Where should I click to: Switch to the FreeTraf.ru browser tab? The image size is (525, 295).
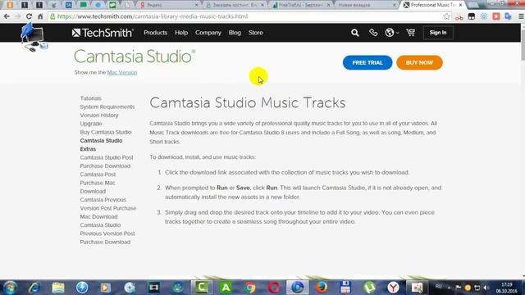tap(301, 5)
